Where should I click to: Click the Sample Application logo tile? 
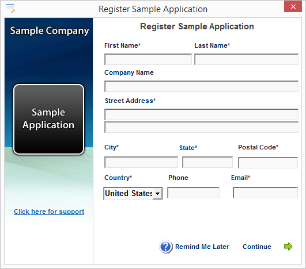(48, 120)
